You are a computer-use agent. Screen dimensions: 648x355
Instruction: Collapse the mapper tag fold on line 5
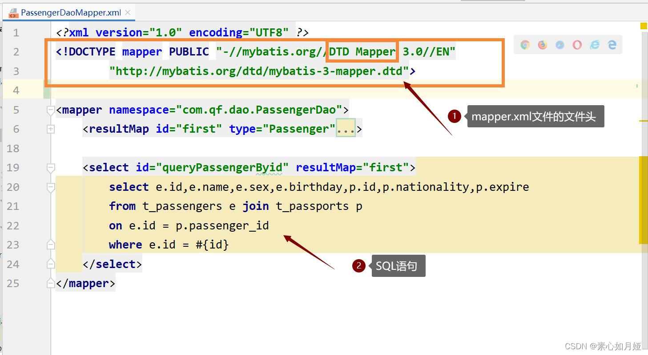click(x=51, y=110)
